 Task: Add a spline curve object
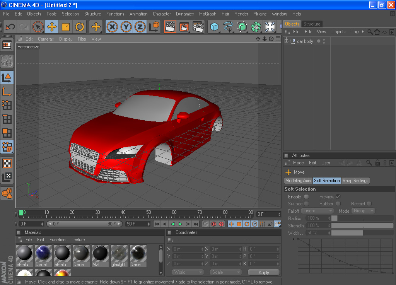(x=228, y=27)
